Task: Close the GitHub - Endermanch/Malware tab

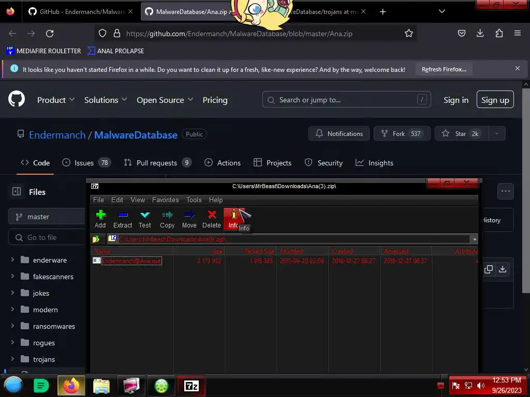Action: [130, 11]
